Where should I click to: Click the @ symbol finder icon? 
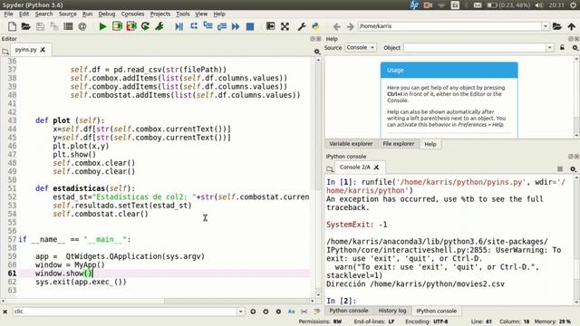(x=82, y=26)
